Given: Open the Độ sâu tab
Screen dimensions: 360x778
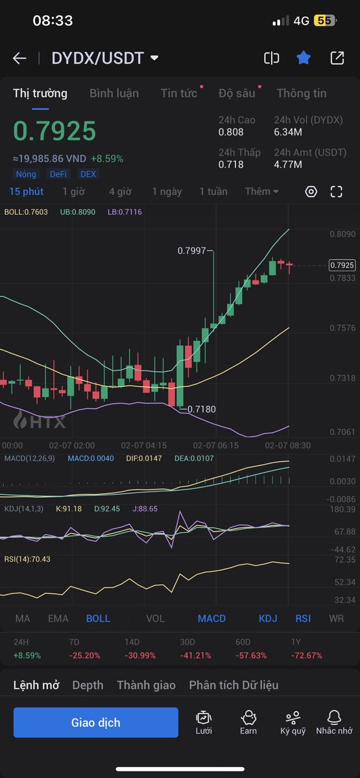Looking at the screenshot, I should click(x=237, y=93).
